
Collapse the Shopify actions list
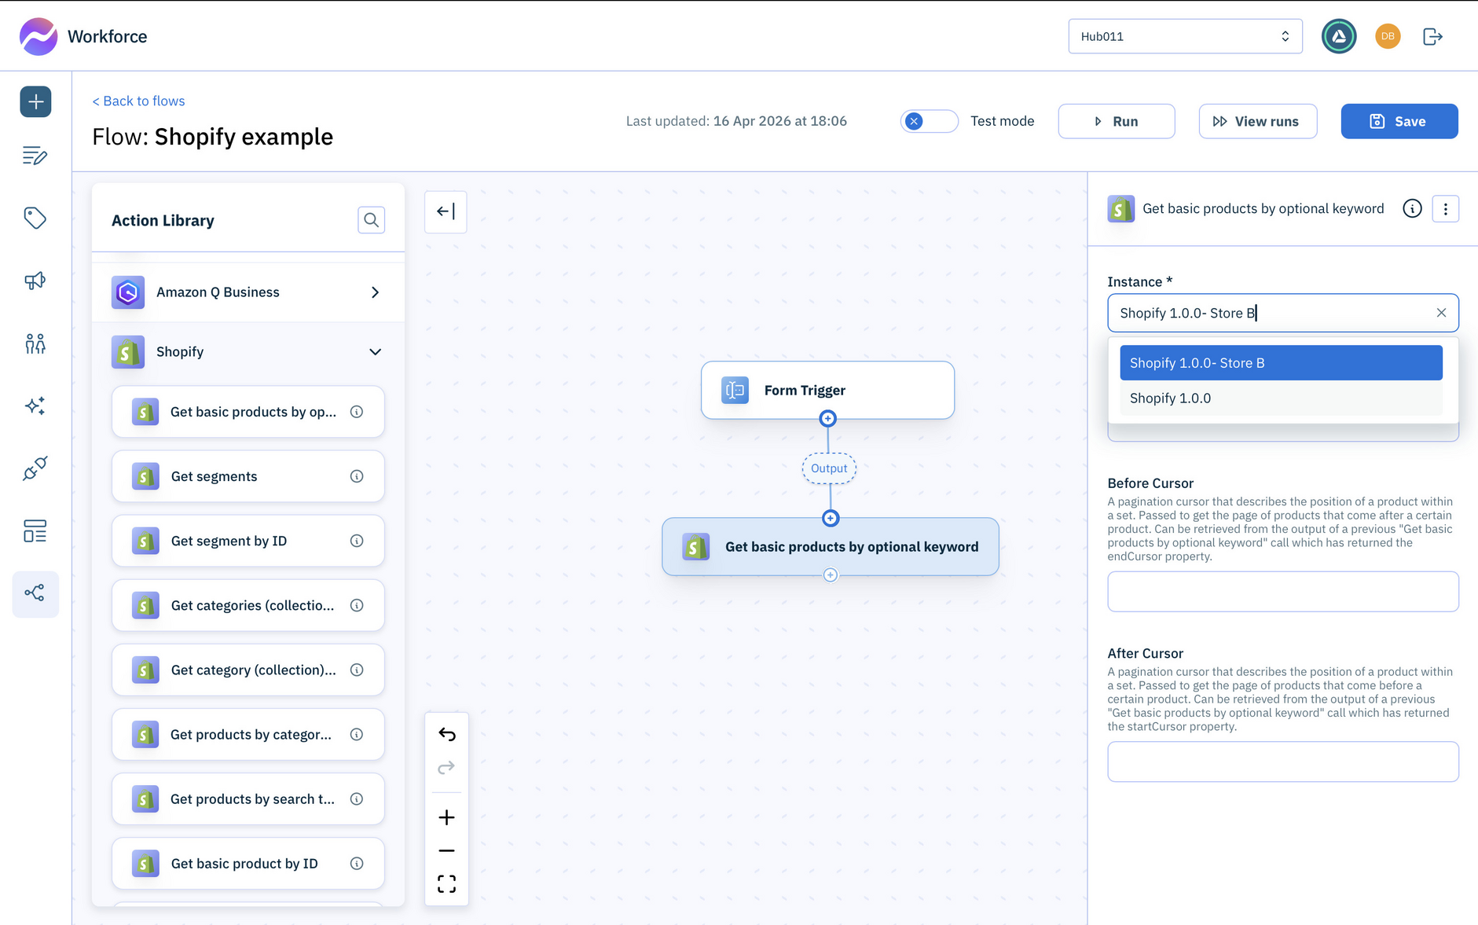point(375,351)
